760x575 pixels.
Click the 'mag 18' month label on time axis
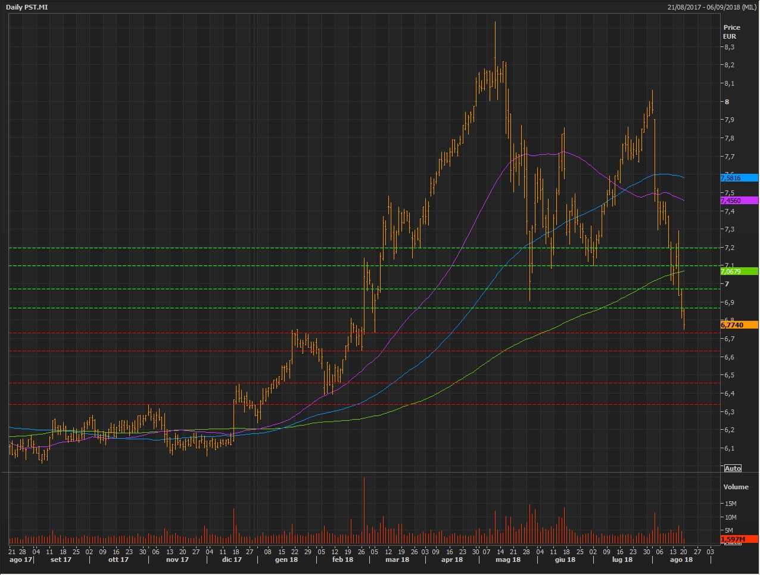[508, 560]
